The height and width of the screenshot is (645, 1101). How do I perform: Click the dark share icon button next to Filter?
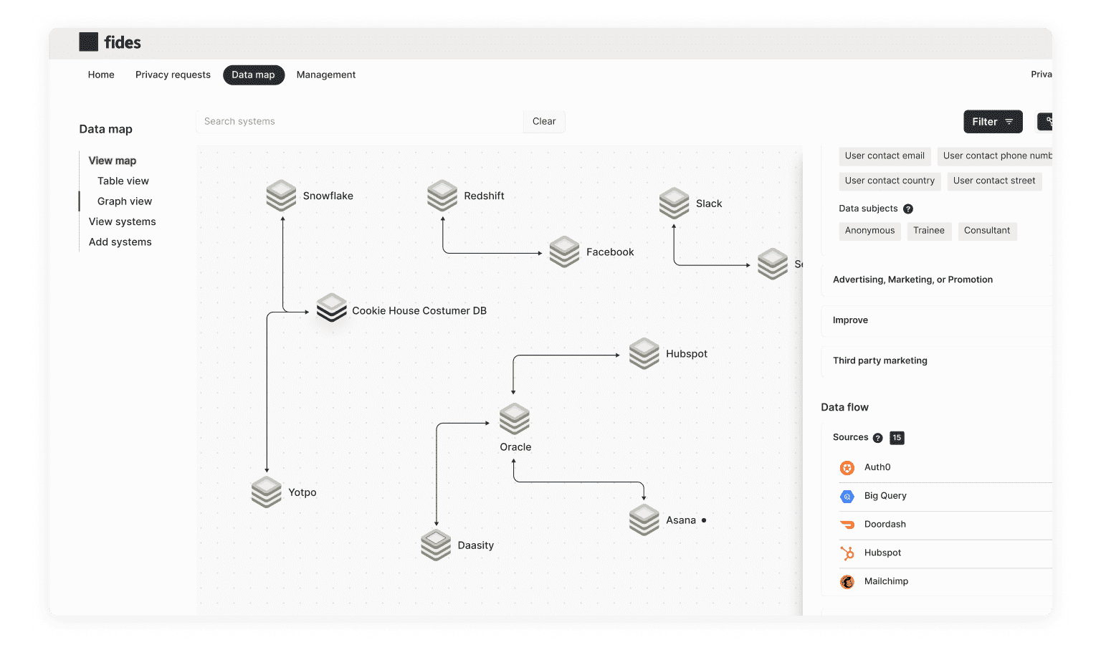tap(1045, 122)
